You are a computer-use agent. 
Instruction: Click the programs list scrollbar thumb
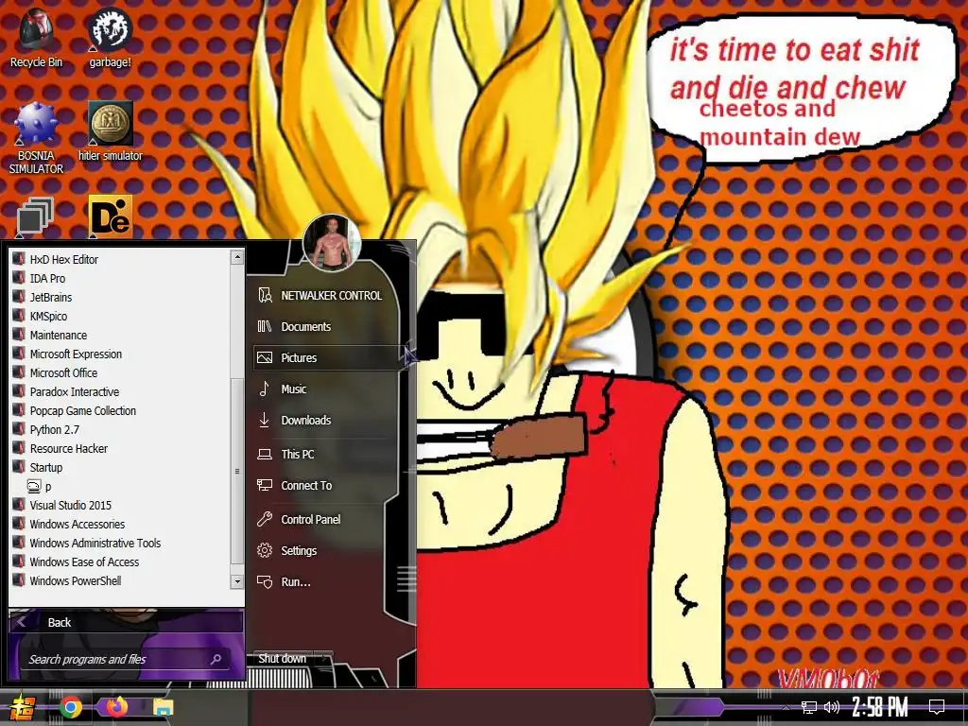pyautogui.click(x=237, y=471)
